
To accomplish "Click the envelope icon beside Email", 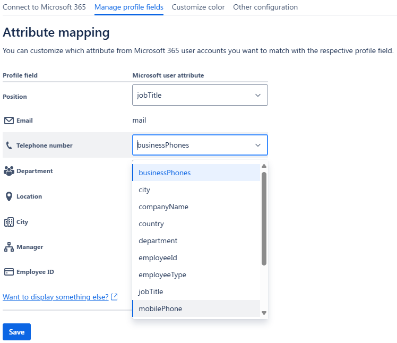I will click(8, 121).
